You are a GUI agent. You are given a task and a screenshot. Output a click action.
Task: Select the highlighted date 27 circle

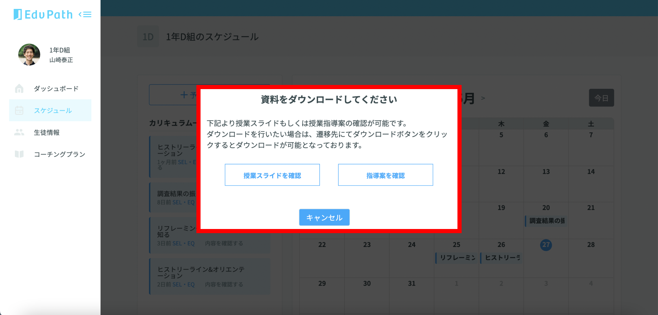pos(546,245)
